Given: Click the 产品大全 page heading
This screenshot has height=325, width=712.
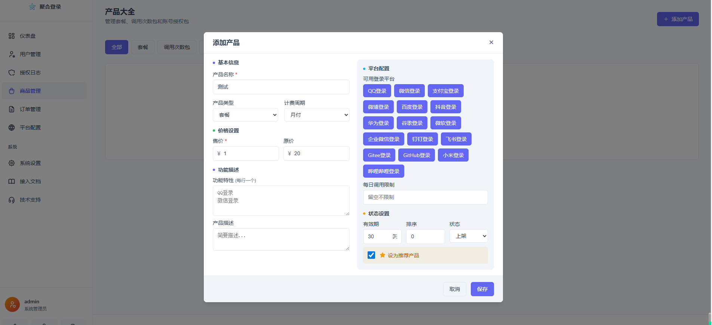Looking at the screenshot, I should [x=120, y=12].
